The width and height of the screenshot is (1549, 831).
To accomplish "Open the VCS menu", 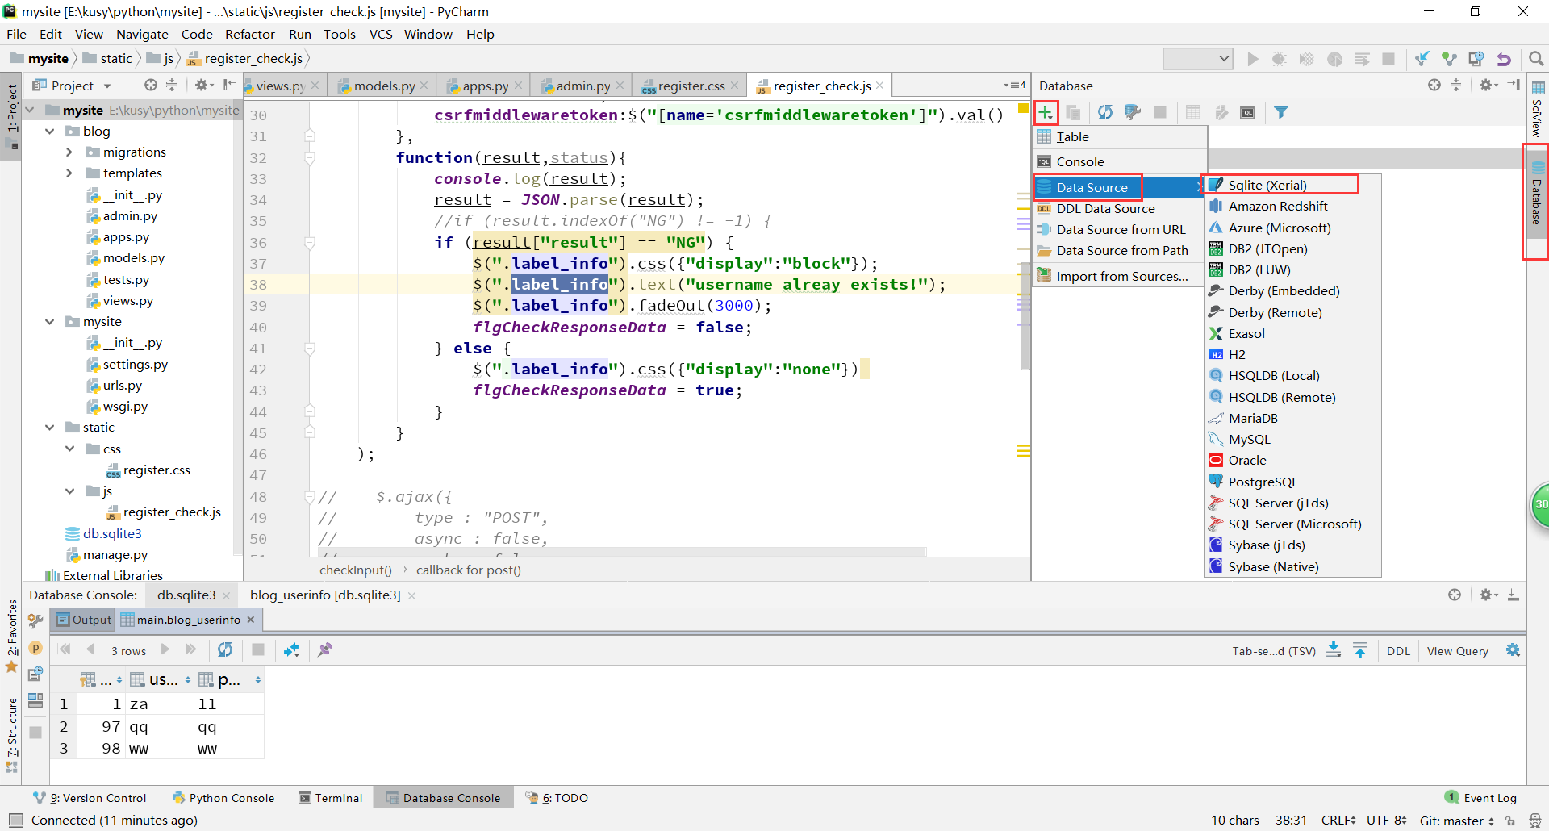I will point(380,34).
